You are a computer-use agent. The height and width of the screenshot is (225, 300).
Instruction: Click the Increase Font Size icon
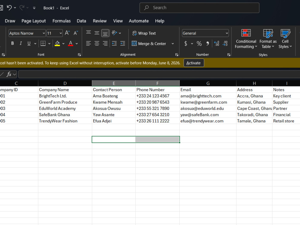click(67, 33)
